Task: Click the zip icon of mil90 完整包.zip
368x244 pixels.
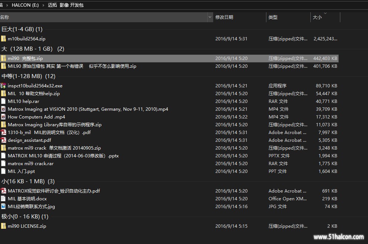Action: click(x=3, y=59)
